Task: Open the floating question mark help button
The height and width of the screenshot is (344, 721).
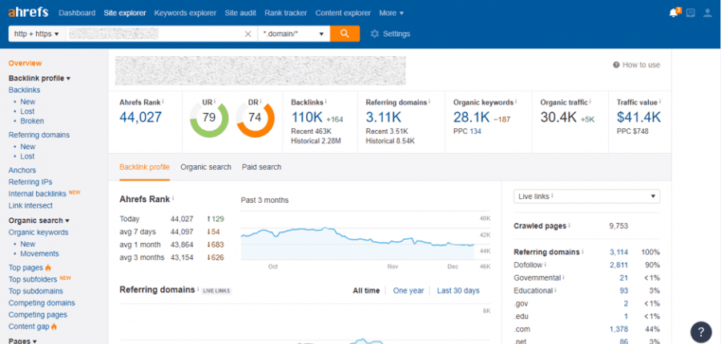Action: click(x=701, y=332)
